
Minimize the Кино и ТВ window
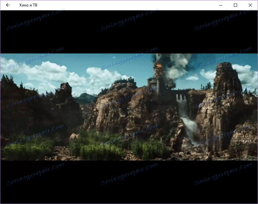pyautogui.click(x=221, y=5)
